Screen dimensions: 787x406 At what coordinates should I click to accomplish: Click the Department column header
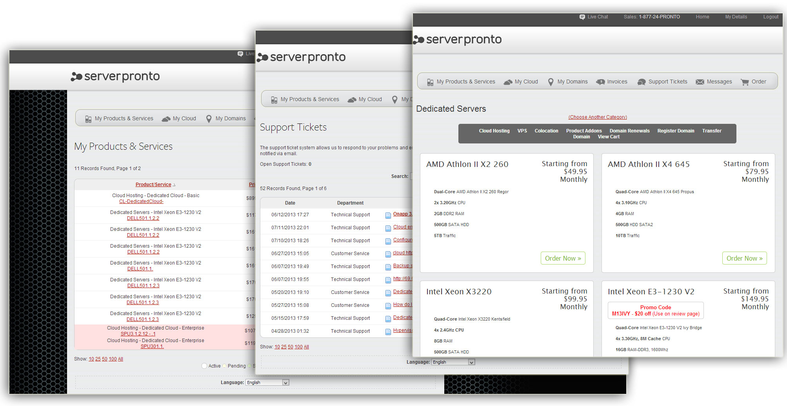point(350,203)
